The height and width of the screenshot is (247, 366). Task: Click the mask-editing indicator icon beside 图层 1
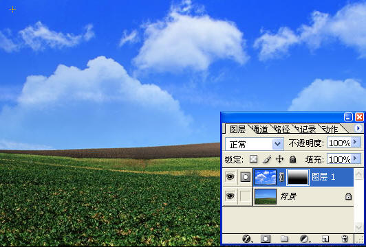click(246, 177)
